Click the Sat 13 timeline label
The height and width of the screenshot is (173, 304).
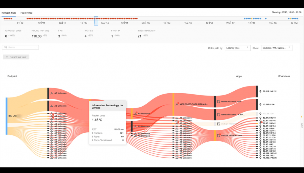[62, 23]
